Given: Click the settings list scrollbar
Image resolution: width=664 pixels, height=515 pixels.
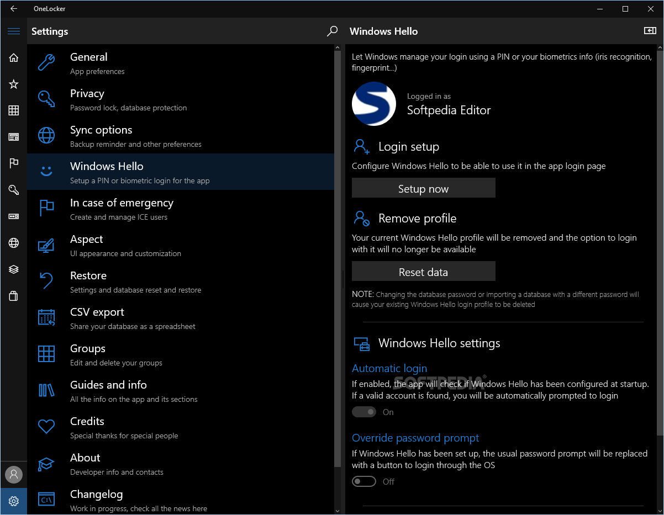Looking at the screenshot, I should point(338,259).
